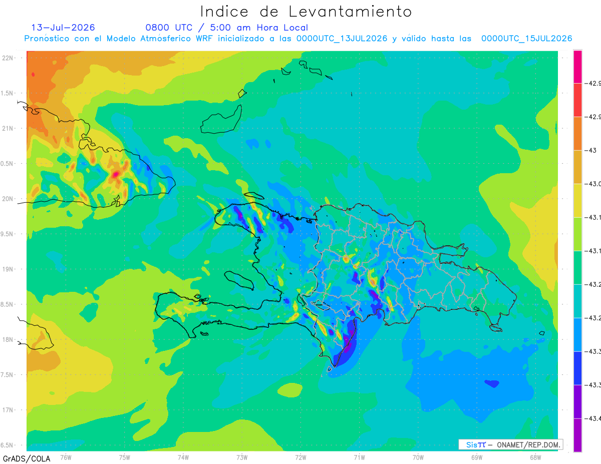
Task: Click the "-43.0" color scale value
Action: click(594, 184)
